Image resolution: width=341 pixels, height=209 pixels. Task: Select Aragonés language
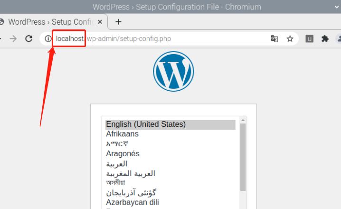170,153
